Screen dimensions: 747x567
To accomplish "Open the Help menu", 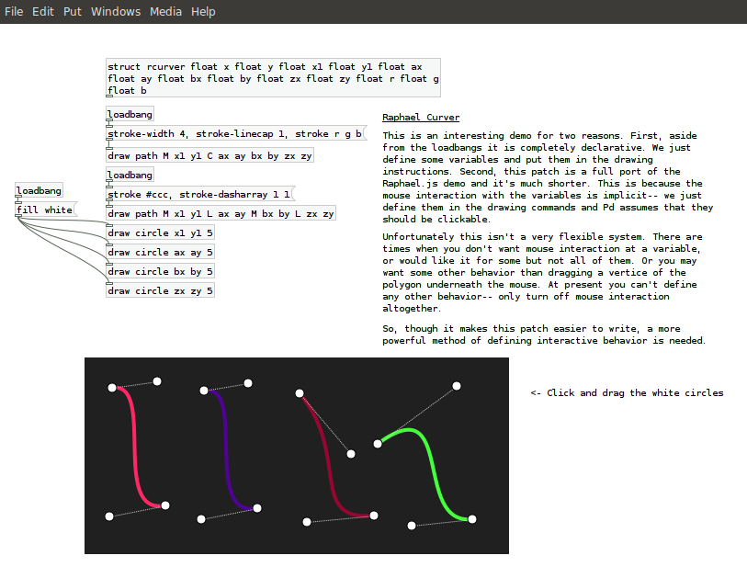I will 203,12.
